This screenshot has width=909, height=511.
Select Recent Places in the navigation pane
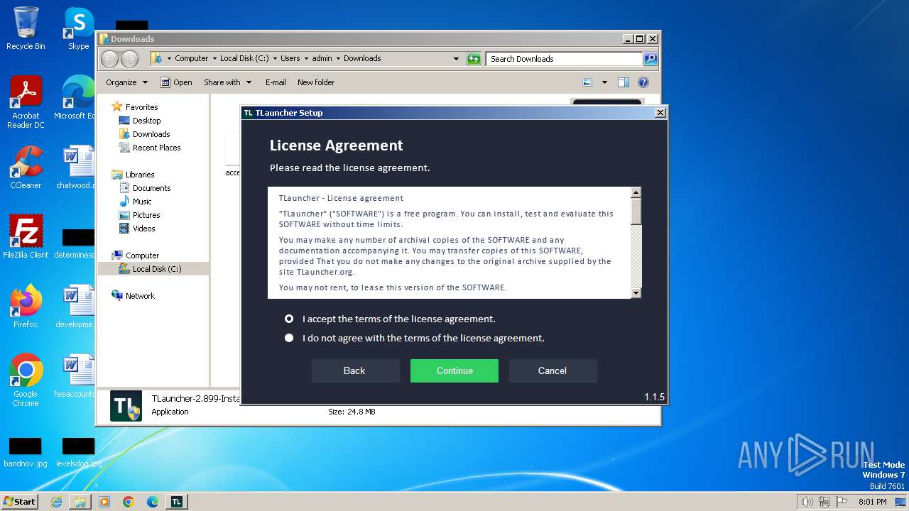(156, 148)
